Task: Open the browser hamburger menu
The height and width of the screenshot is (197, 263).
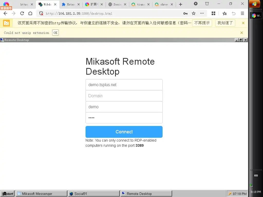Action: [242, 13]
